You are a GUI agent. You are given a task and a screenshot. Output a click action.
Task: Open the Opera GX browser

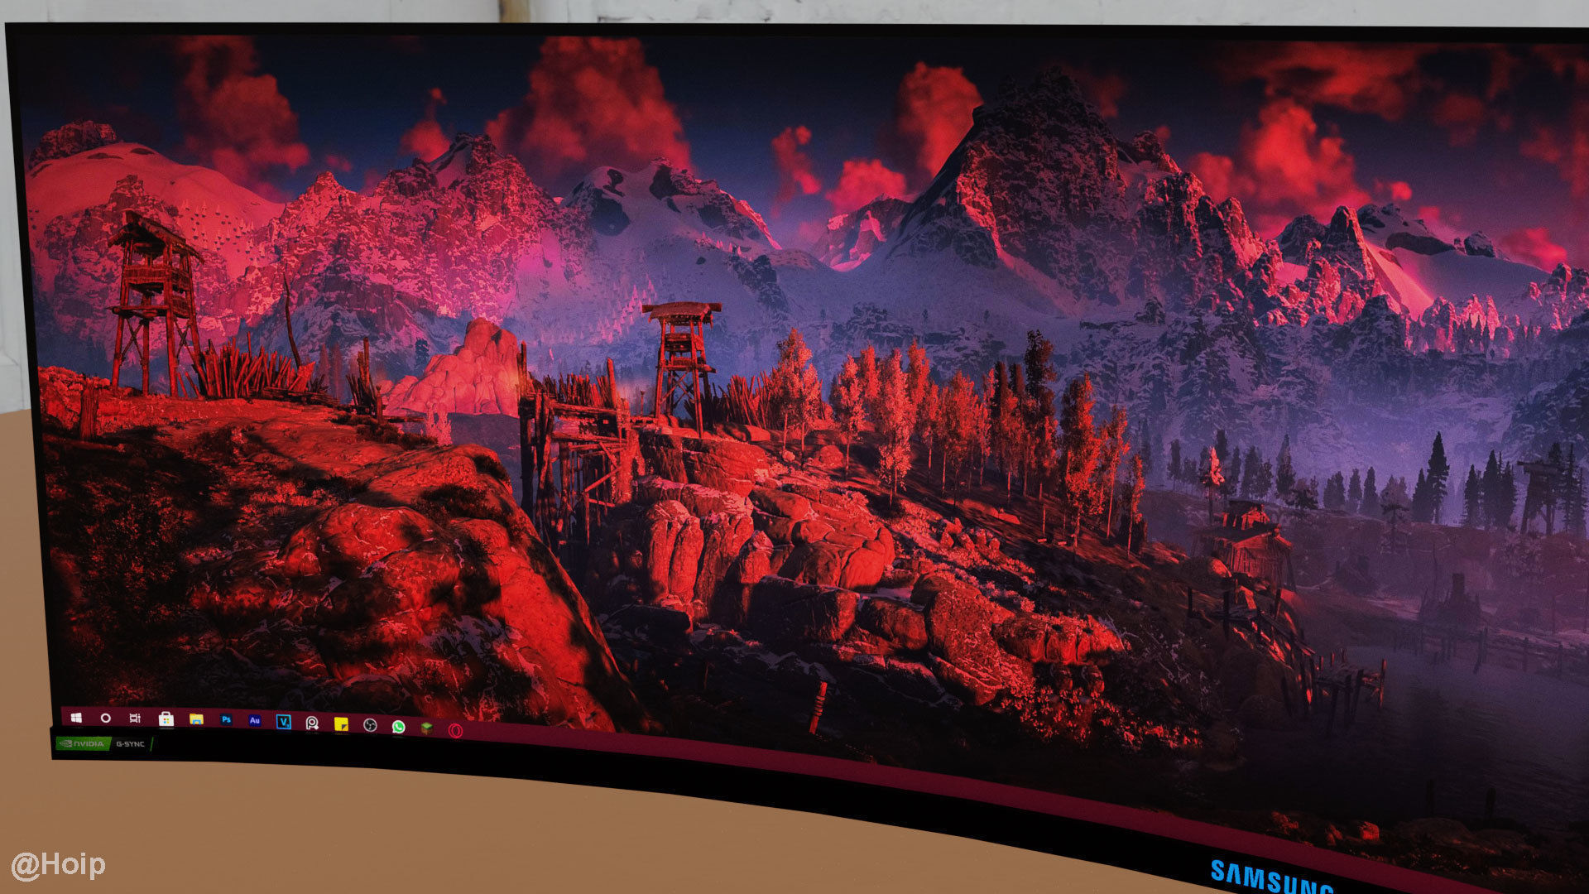[455, 729]
